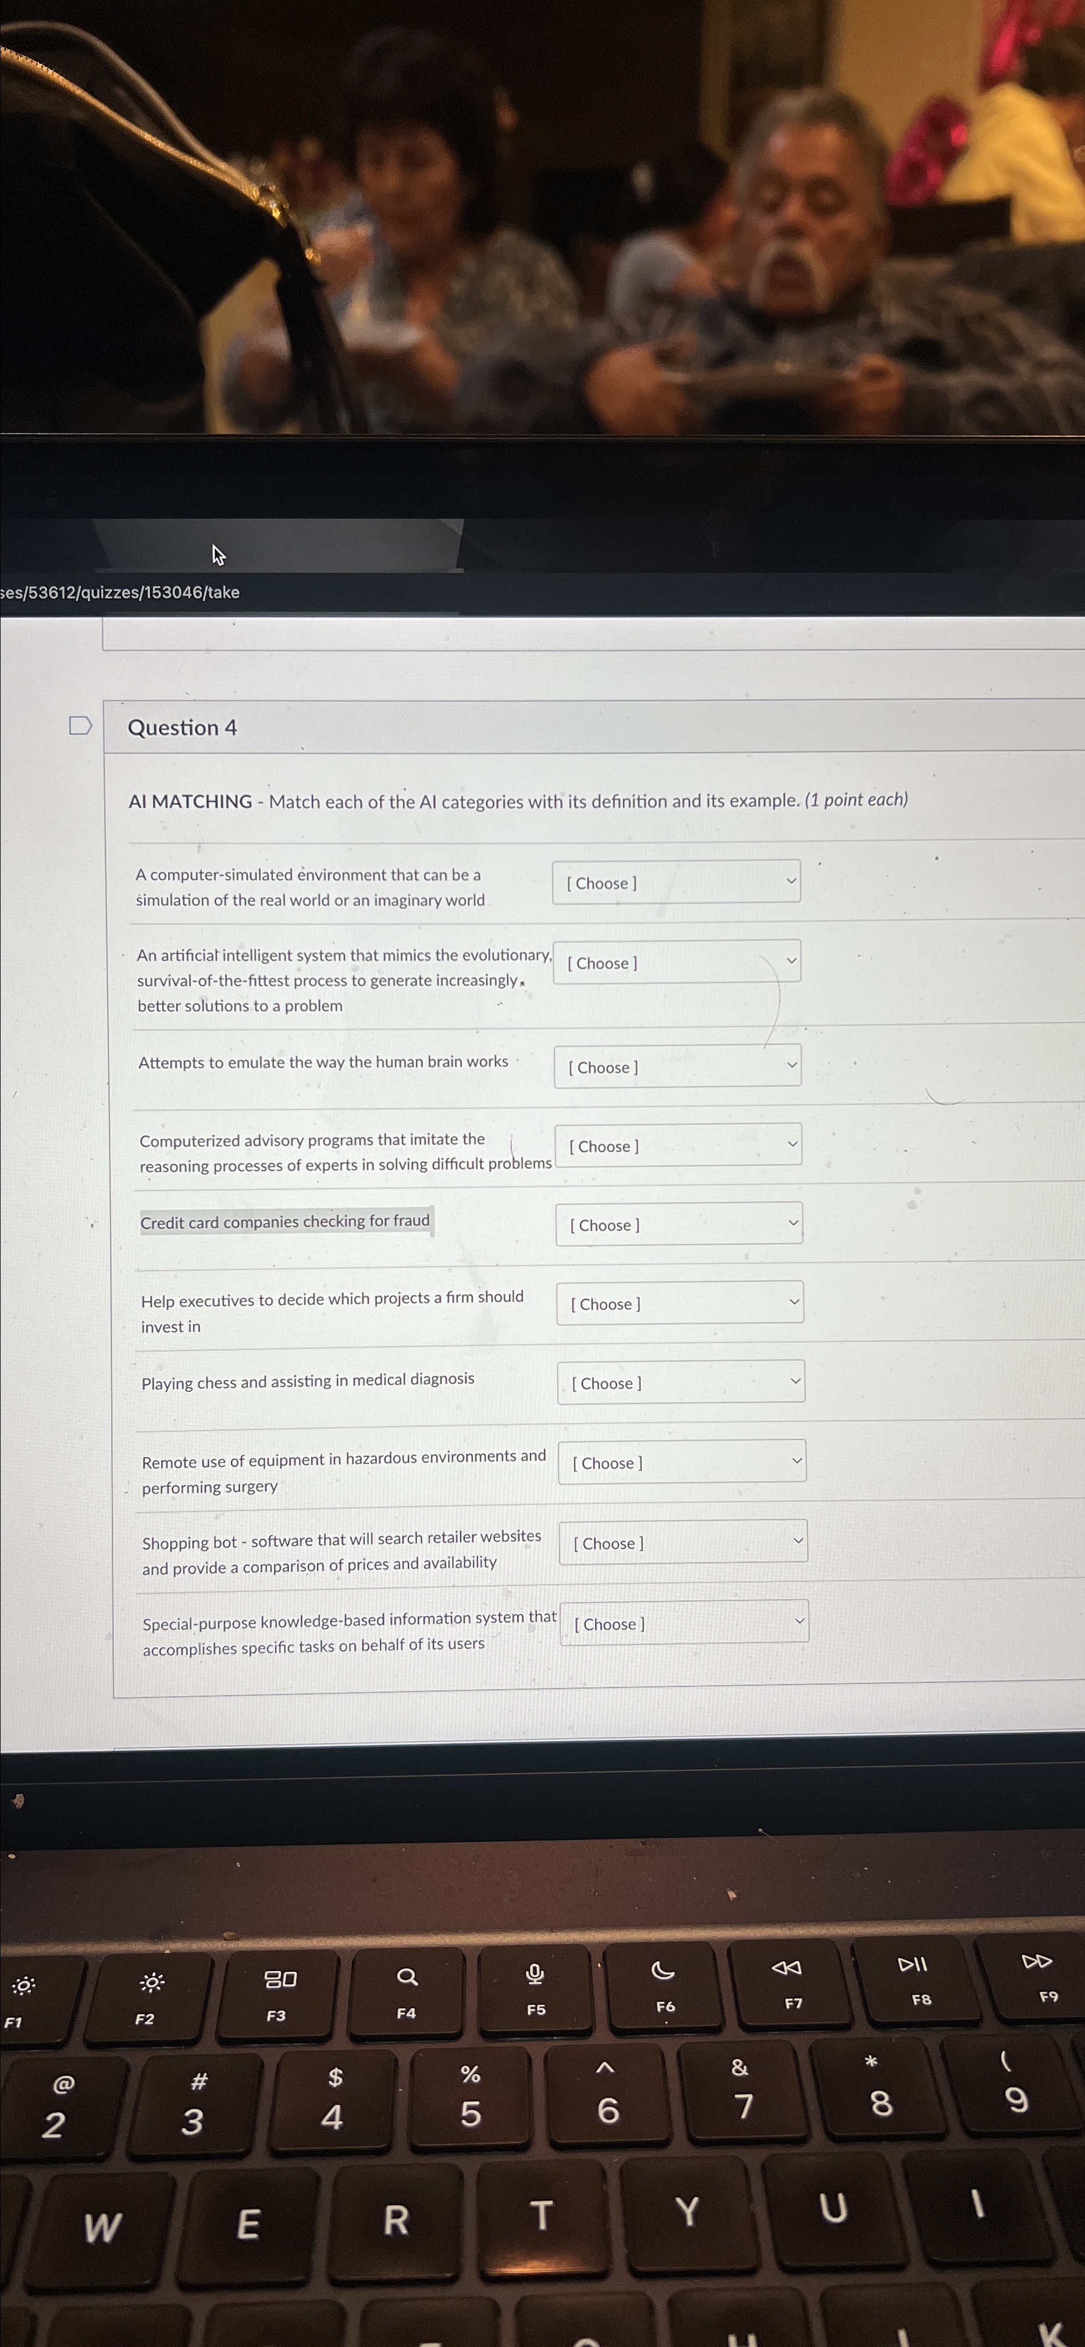Click the remote use of equipment text
1085x2347 pixels.
(343, 1470)
